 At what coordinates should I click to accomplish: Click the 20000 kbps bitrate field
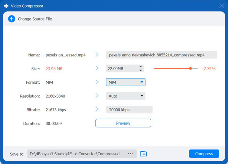tap(129, 110)
